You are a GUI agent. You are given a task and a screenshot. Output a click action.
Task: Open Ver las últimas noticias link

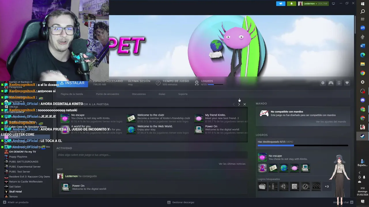pos(232,164)
